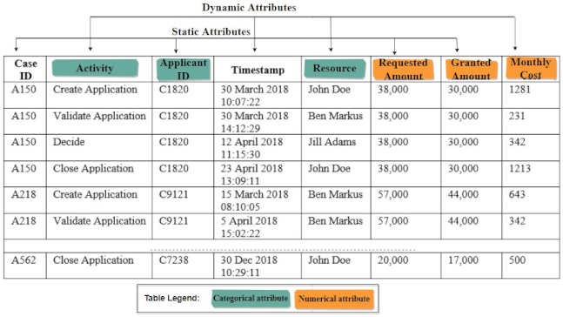The image size is (563, 317).
Task: Select the Decide activity cell
Action: 69,142
